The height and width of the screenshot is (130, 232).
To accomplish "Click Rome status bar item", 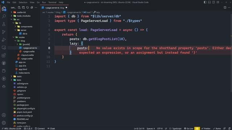I will click(x=217, y=129).
